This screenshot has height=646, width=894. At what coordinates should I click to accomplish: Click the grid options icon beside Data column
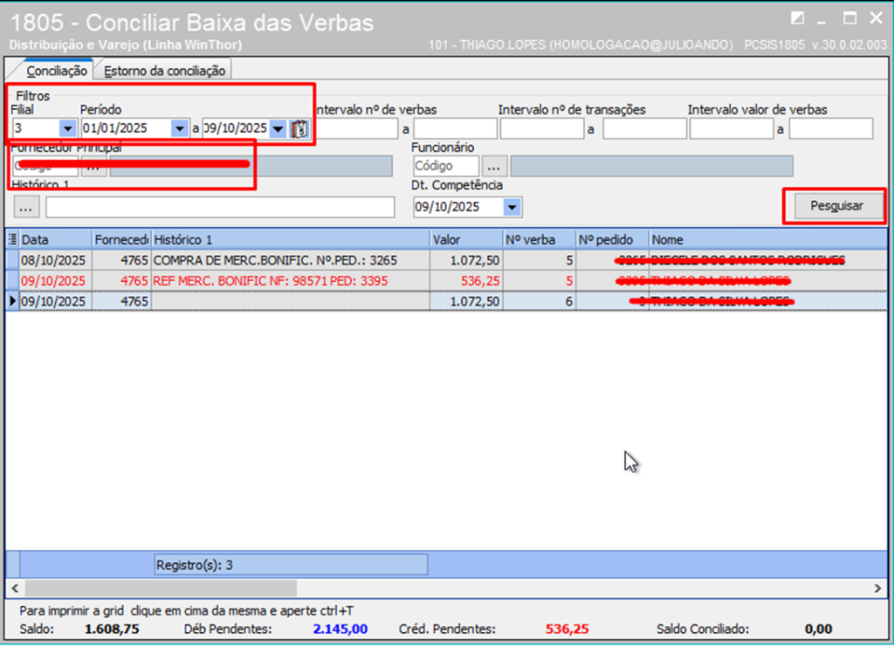[12, 239]
